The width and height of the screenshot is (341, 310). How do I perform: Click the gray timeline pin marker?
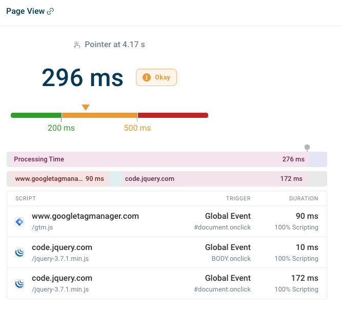click(307, 148)
